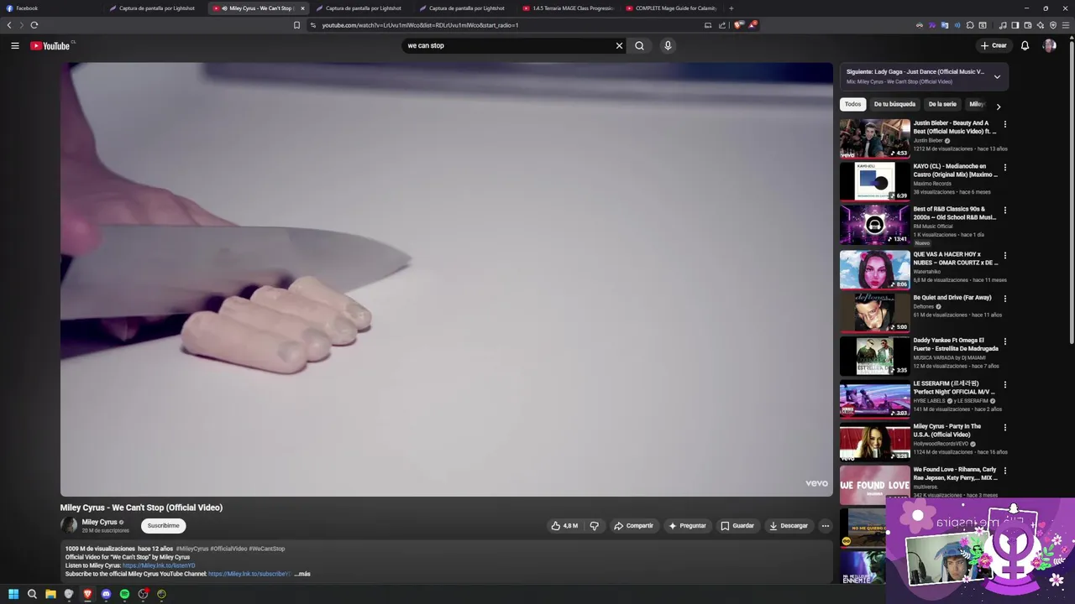Open the Miley.lnk.to/subscribeYD link

pyautogui.click(x=249, y=574)
